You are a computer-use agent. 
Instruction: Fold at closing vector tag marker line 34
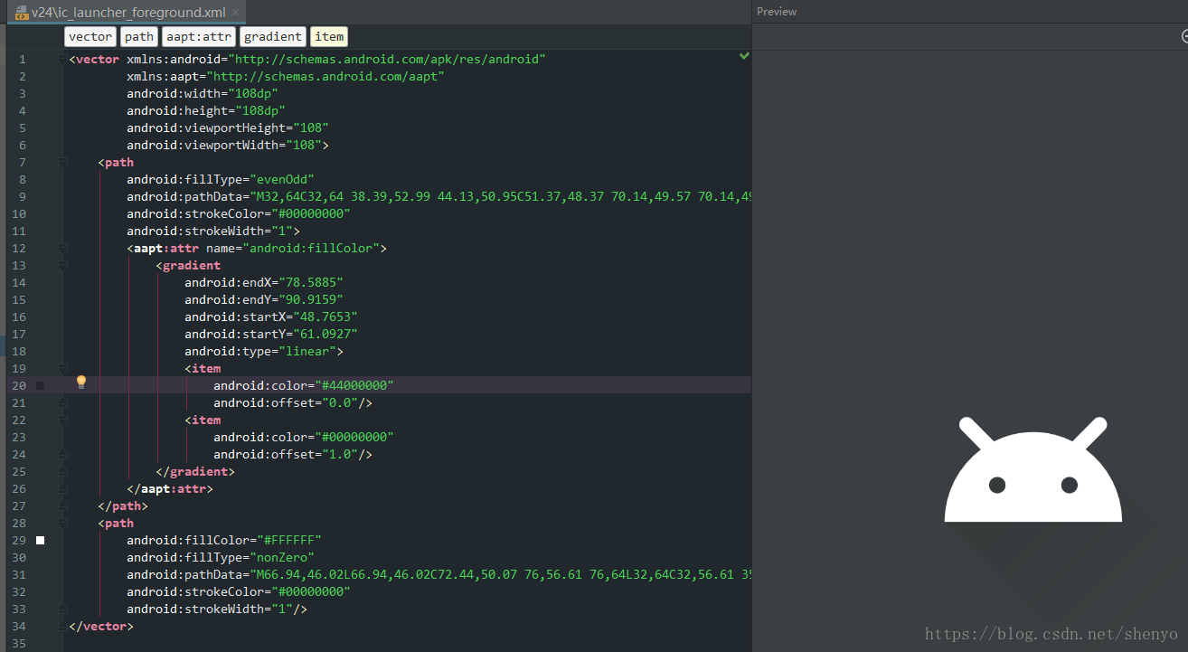62,626
